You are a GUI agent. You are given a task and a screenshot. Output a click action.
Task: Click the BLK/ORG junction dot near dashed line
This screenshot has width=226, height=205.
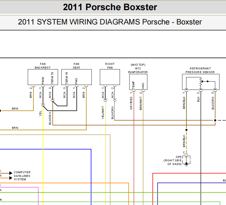point(215,120)
